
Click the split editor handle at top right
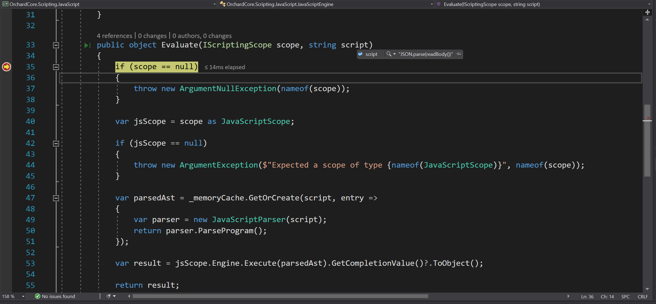pyautogui.click(x=648, y=12)
